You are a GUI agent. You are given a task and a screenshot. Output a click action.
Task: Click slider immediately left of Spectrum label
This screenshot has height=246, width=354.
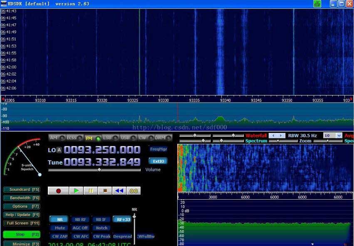228,141
